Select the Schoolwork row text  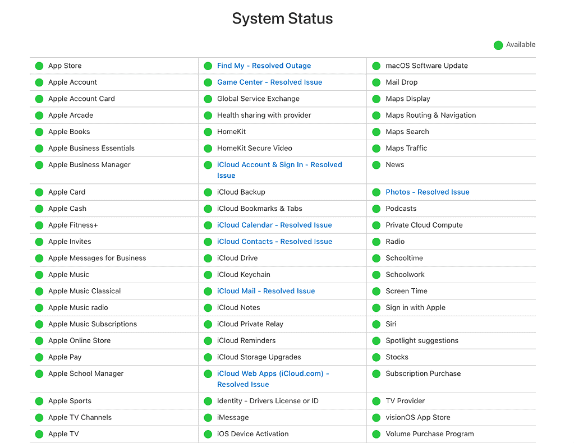[405, 274]
